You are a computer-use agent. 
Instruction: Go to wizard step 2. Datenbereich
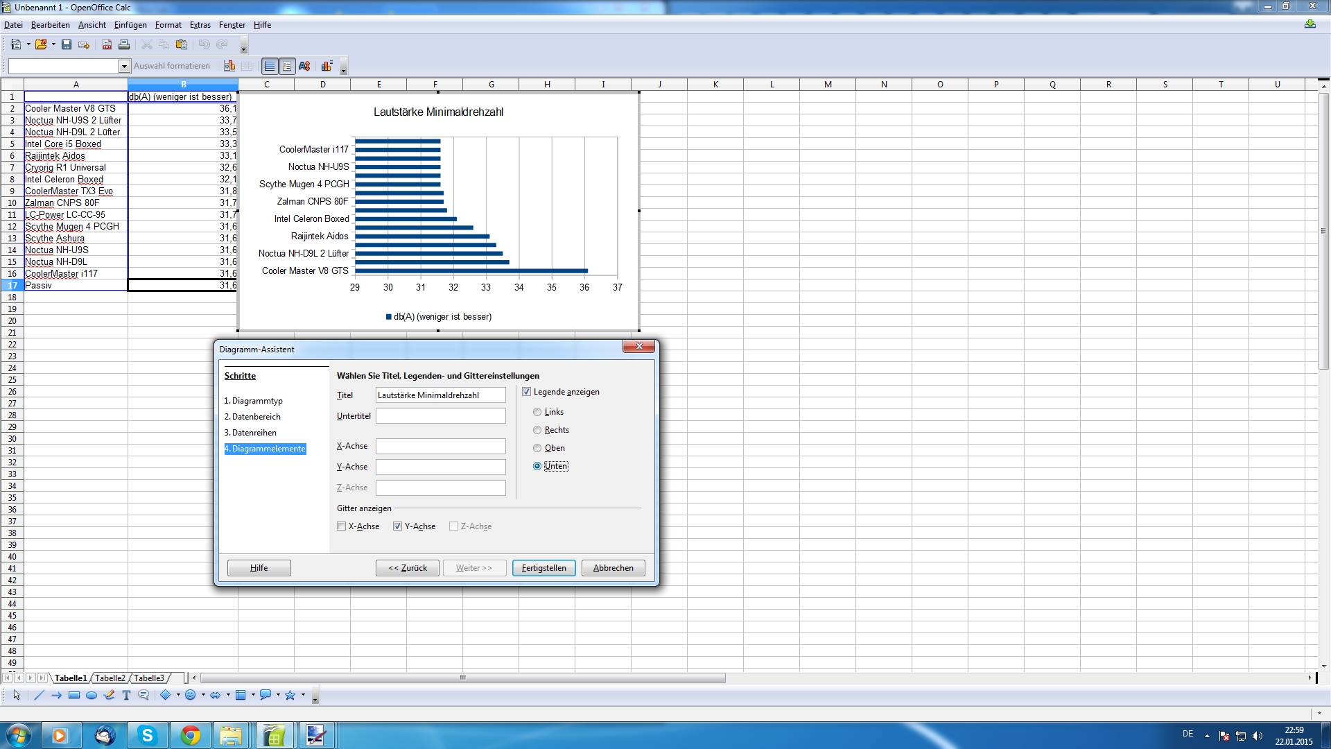(252, 417)
